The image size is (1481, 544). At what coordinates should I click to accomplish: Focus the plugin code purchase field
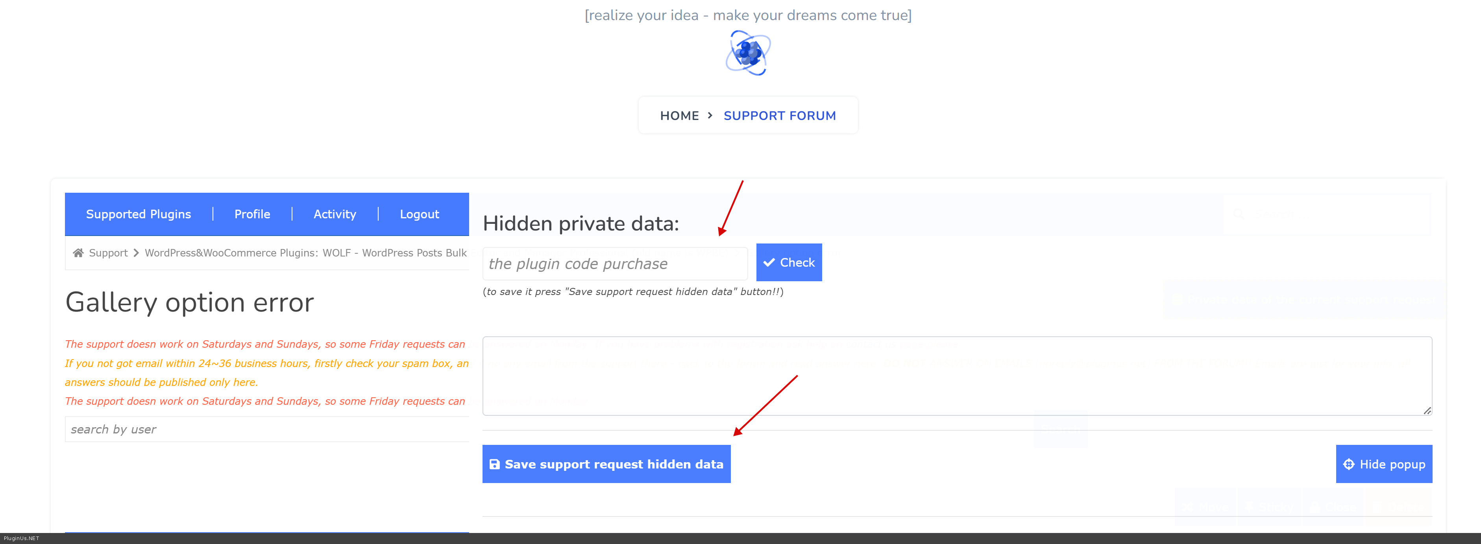pyautogui.click(x=614, y=264)
